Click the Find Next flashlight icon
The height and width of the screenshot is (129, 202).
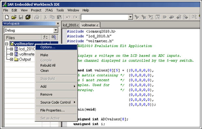click(x=144, y=17)
